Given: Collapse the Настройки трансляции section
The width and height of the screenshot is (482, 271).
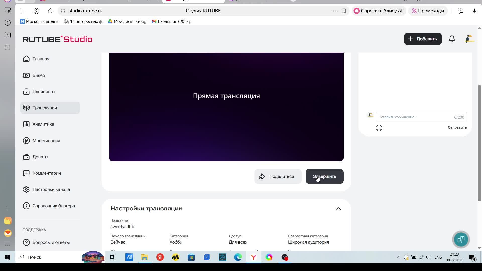Looking at the screenshot, I should pos(338,209).
